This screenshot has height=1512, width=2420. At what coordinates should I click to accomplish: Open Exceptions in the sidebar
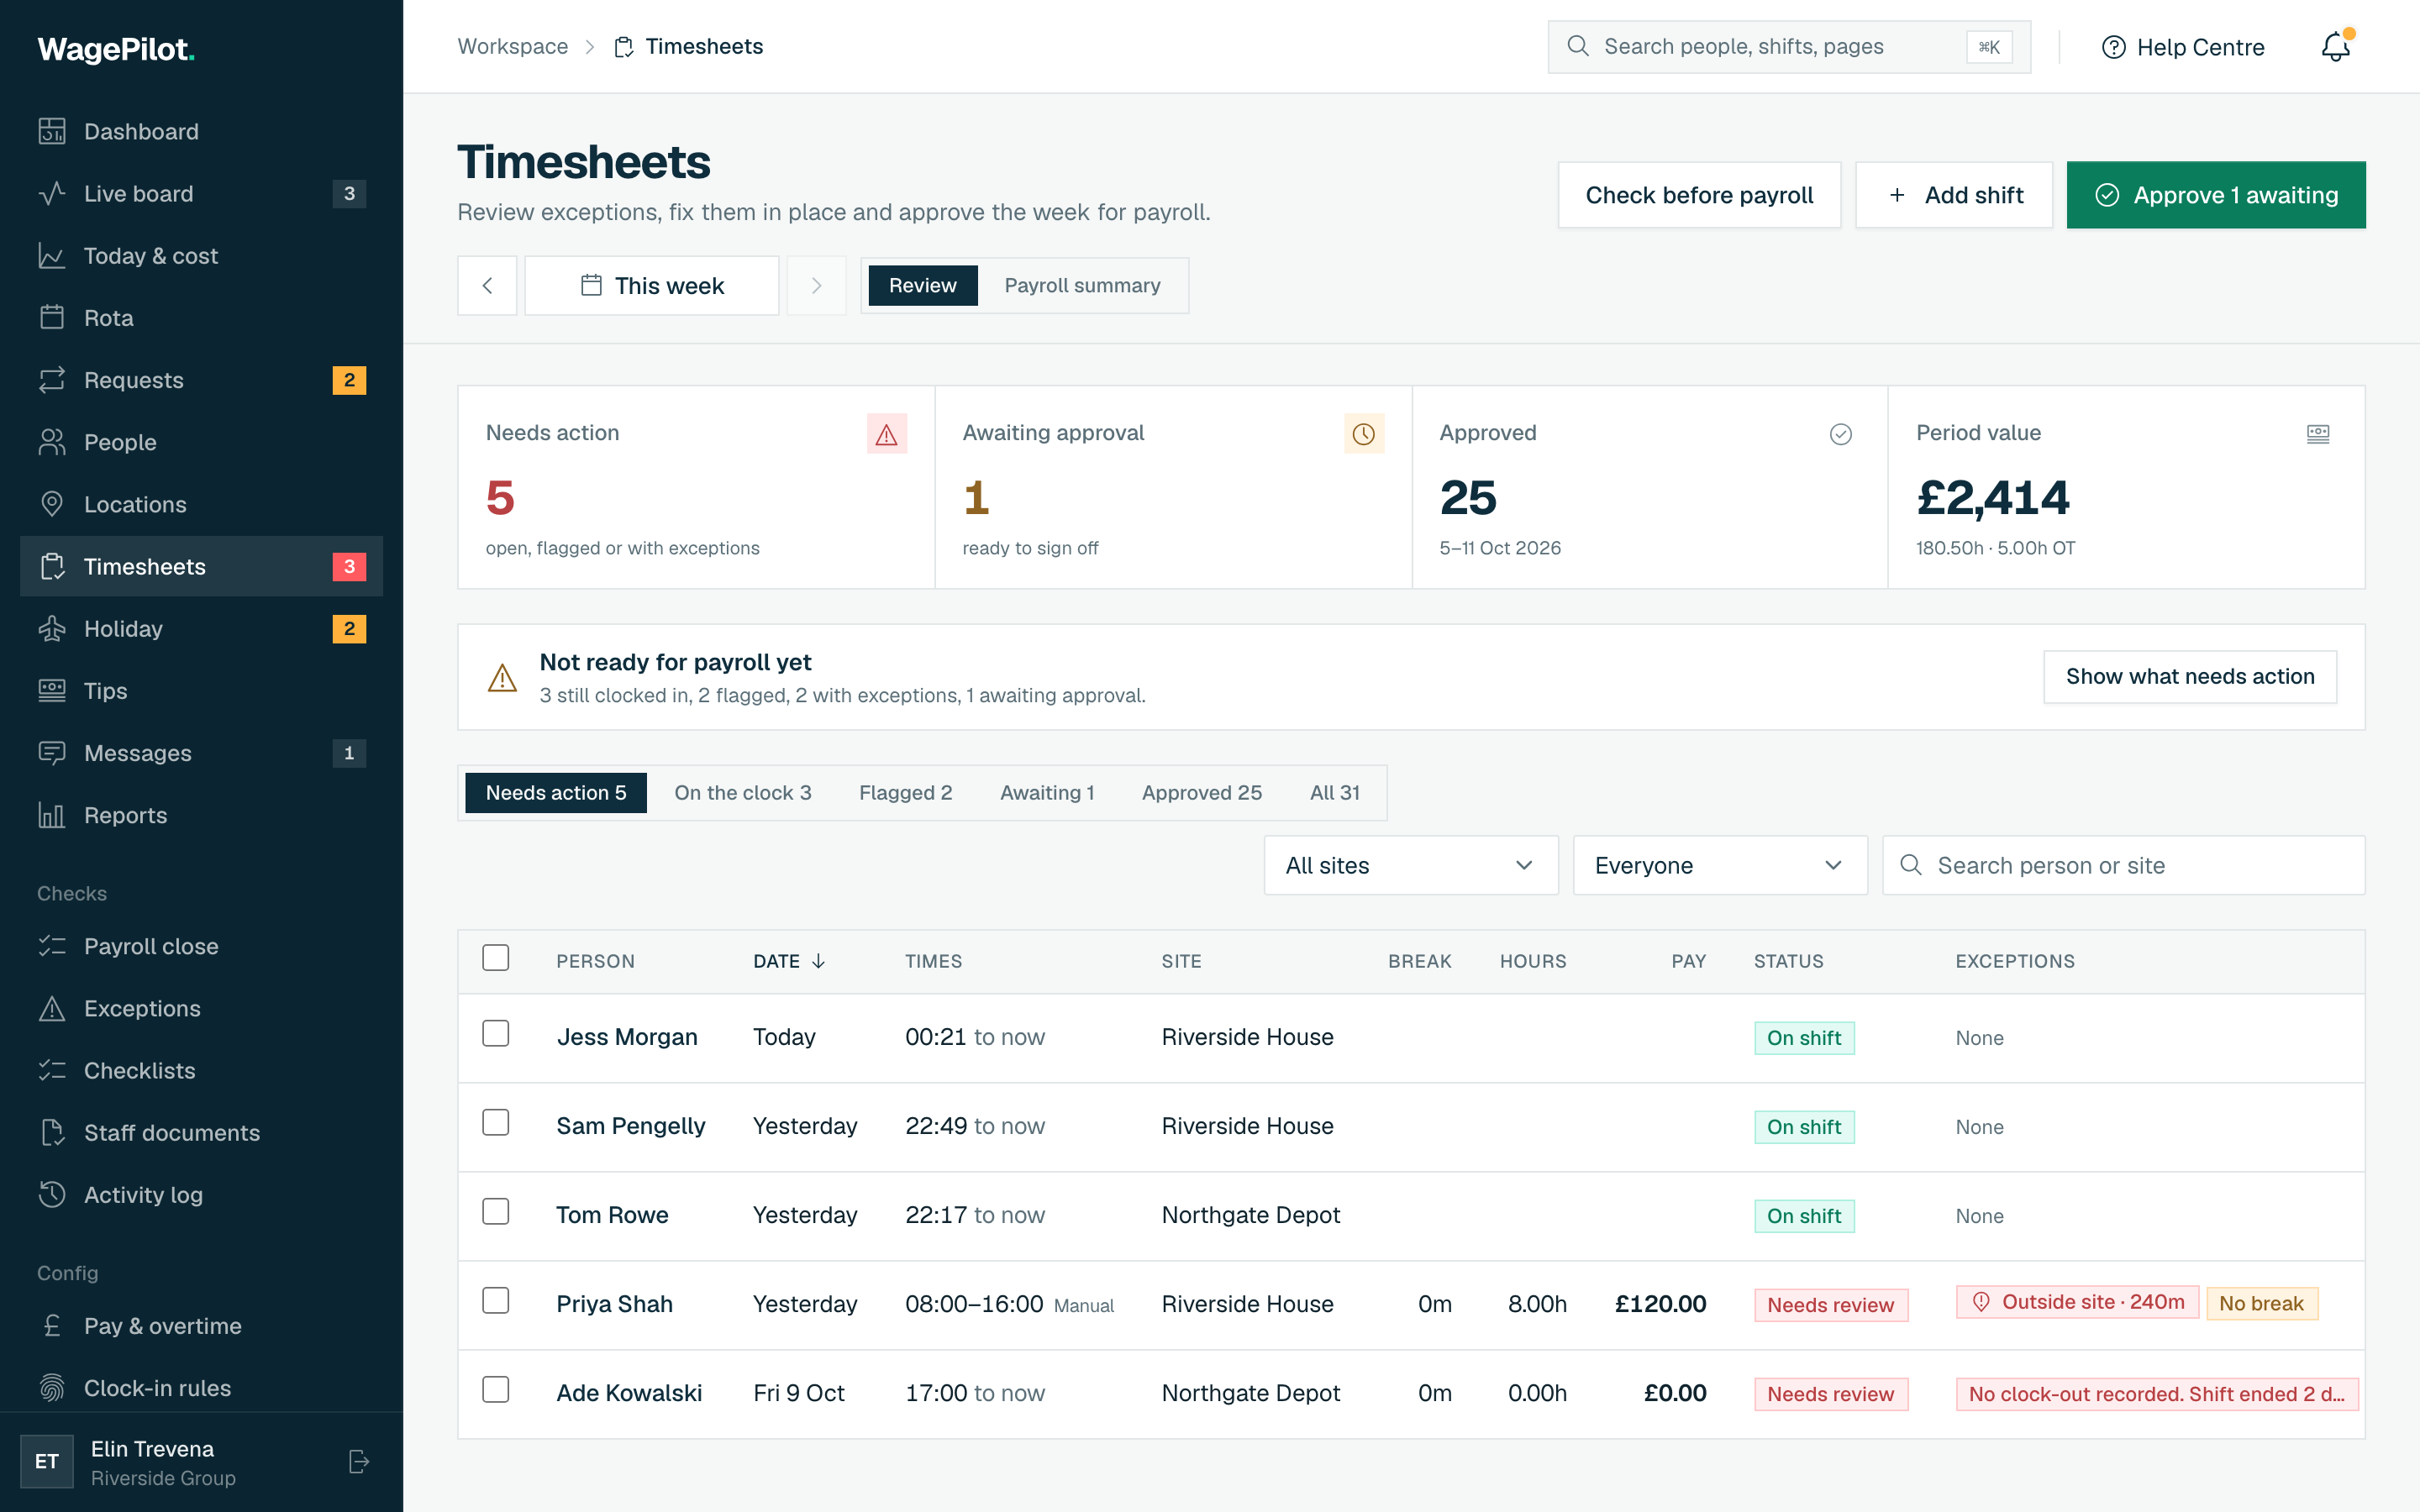click(x=201, y=1008)
